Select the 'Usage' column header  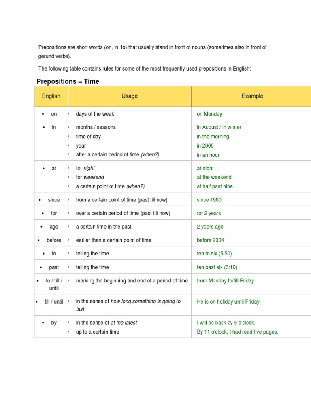coord(130,96)
